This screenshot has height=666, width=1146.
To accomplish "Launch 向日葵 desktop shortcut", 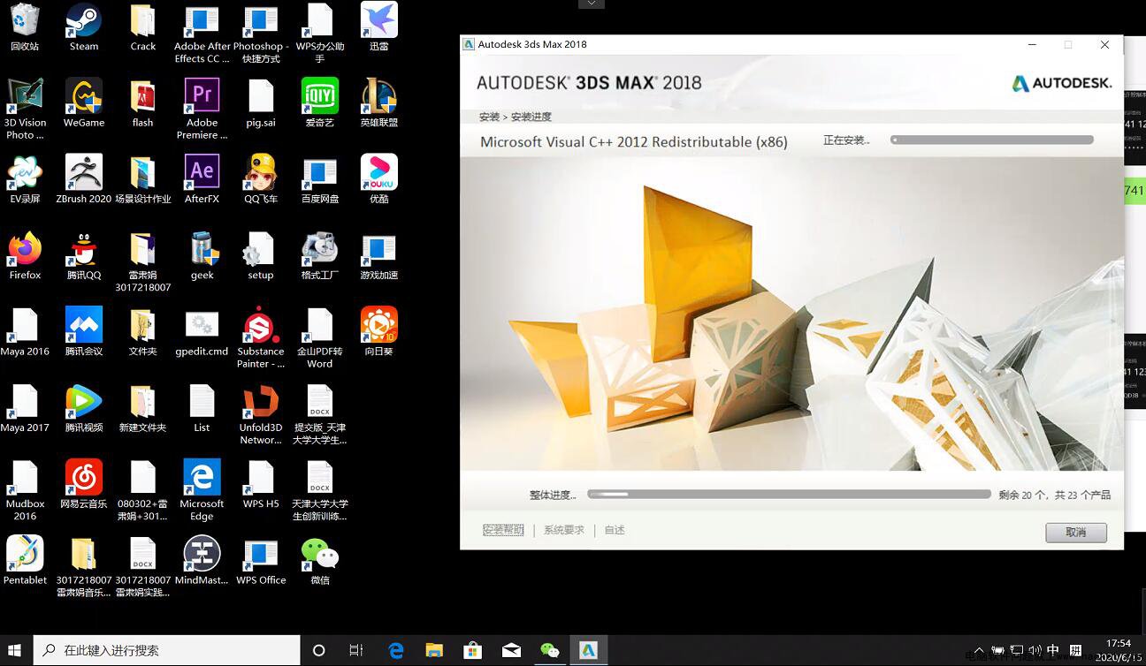I will coord(379,332).
